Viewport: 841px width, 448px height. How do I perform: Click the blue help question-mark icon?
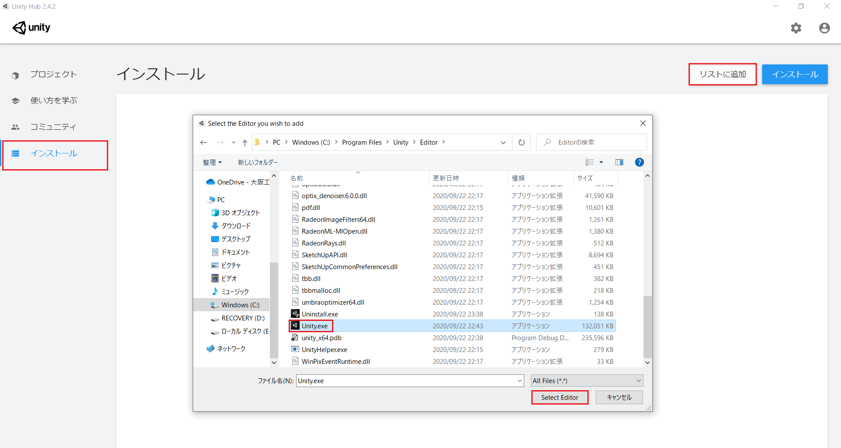[639, 162]
